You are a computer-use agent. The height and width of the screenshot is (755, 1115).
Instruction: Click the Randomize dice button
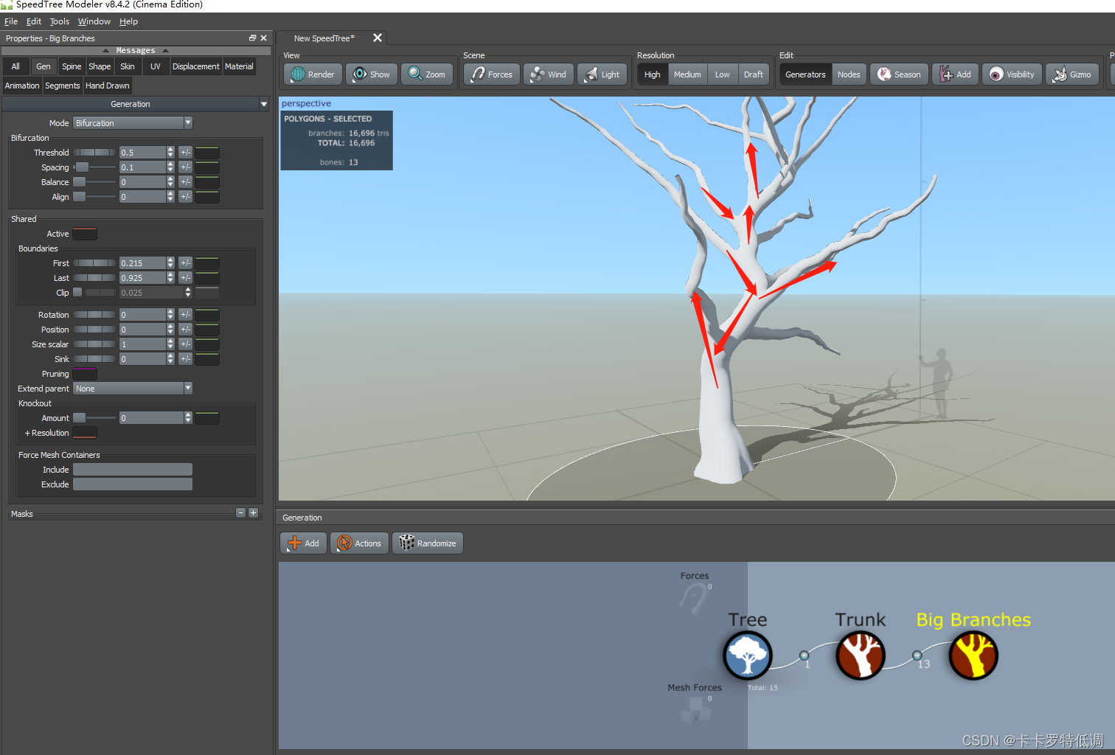pos(428,543)
